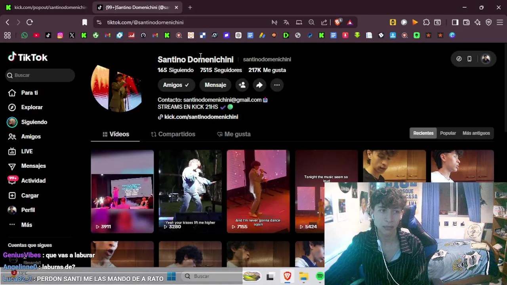Click the 165 Siguiendo count

(x=175, y=70)
